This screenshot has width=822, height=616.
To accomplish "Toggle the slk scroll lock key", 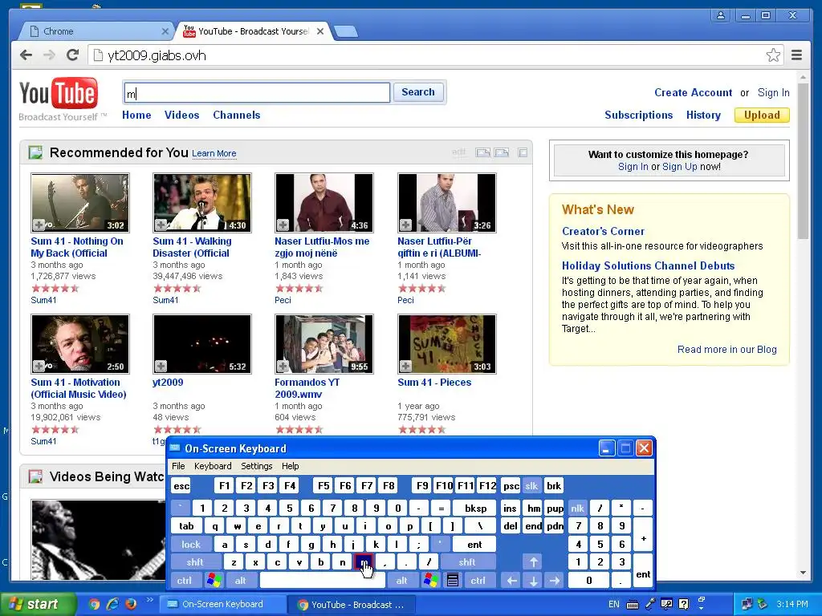I will coord(531,486).
